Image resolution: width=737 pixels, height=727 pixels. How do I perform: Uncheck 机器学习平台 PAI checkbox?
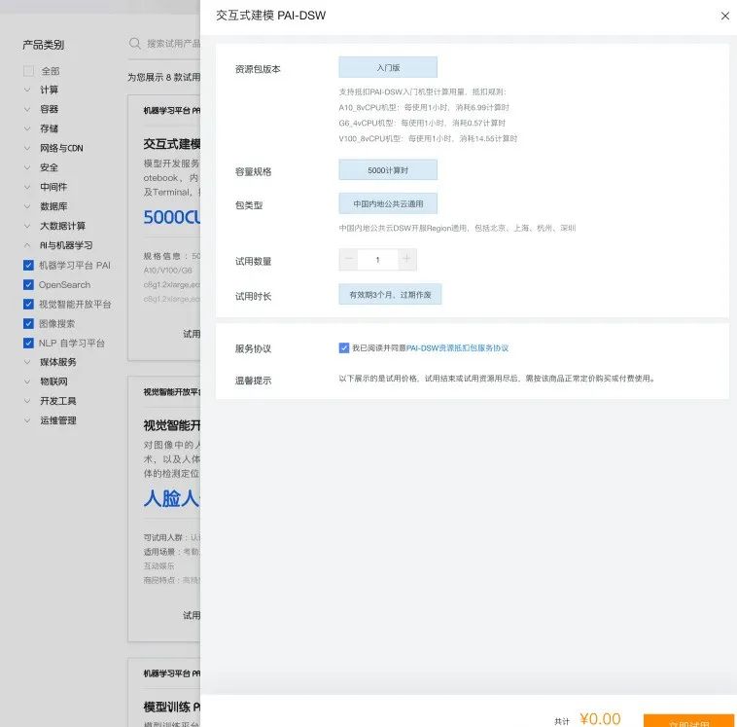(x=28, y=265)
